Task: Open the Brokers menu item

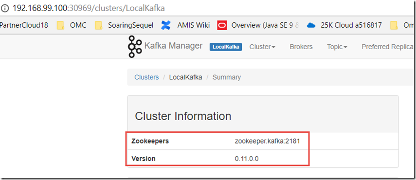Action: pos(301,47)
